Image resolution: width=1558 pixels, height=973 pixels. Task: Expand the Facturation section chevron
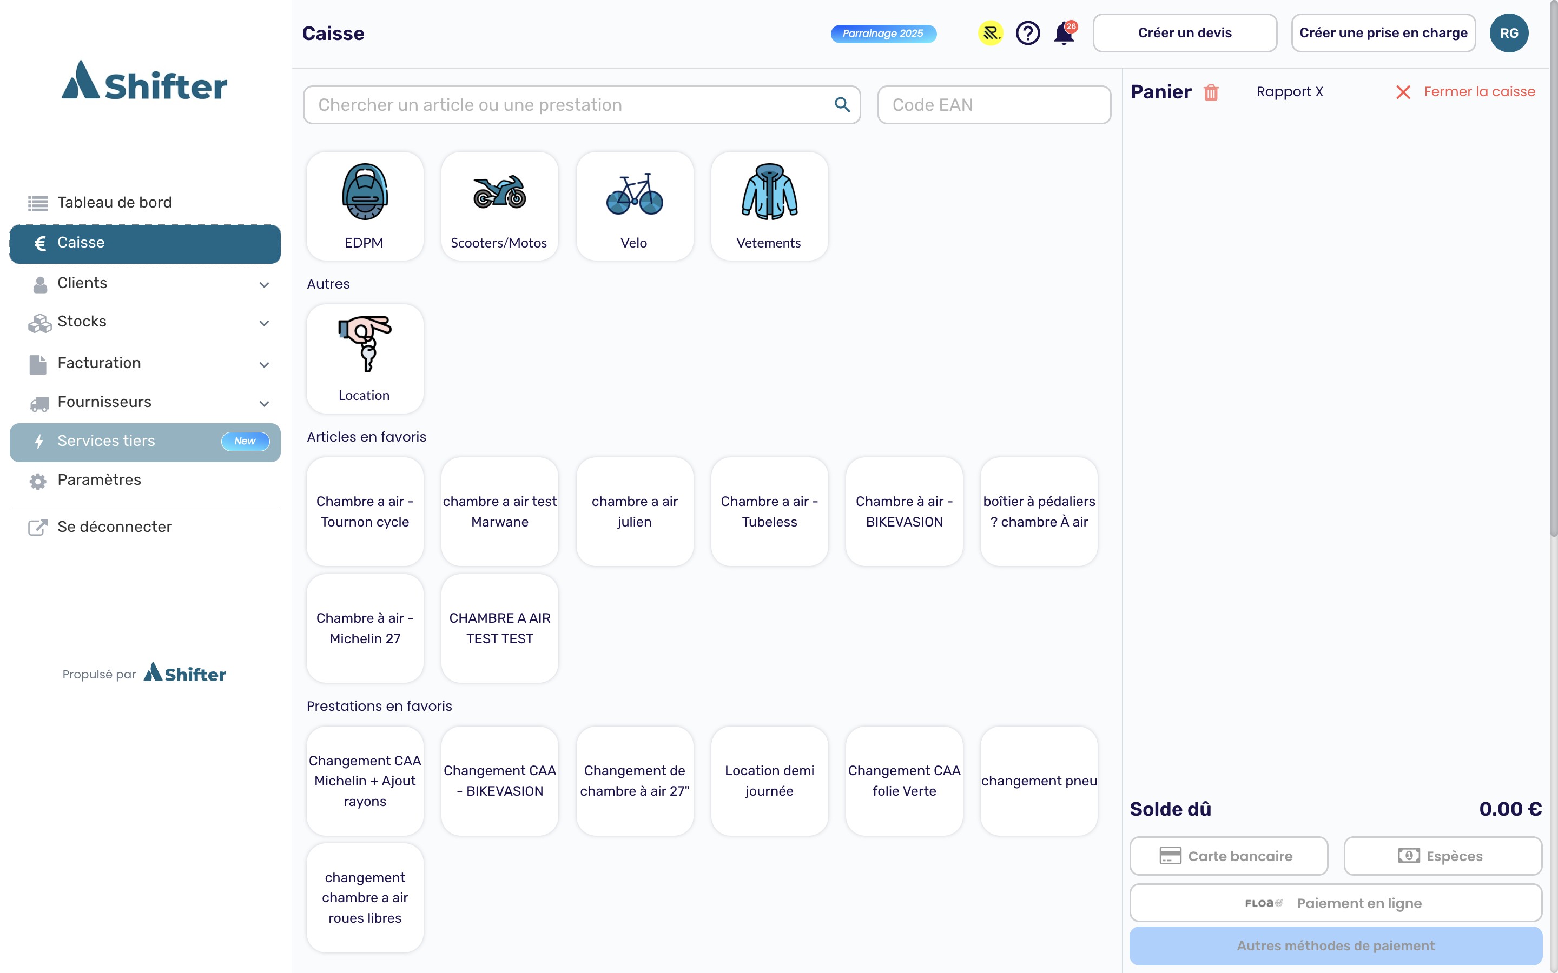[x=264, y=365]
